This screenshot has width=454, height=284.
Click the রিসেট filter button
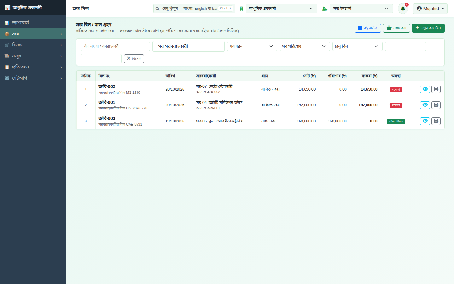click(134, 59)
